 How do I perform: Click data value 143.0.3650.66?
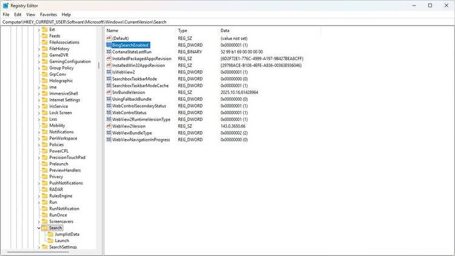pyautogui.click(x=233, y=126)
